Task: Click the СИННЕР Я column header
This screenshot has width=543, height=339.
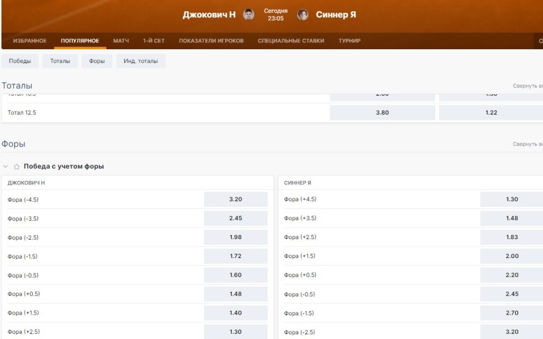Action: pos(297,182)
